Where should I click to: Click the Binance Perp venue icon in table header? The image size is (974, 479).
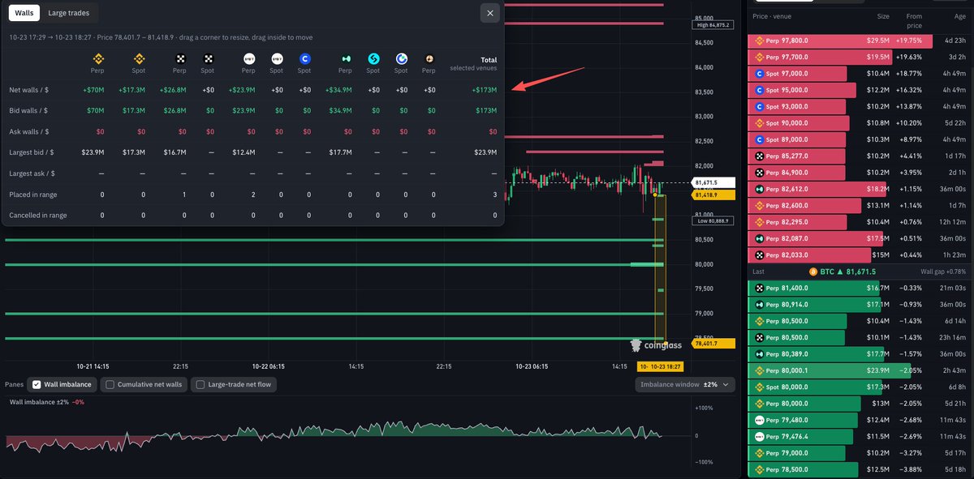tap(98, 58)
